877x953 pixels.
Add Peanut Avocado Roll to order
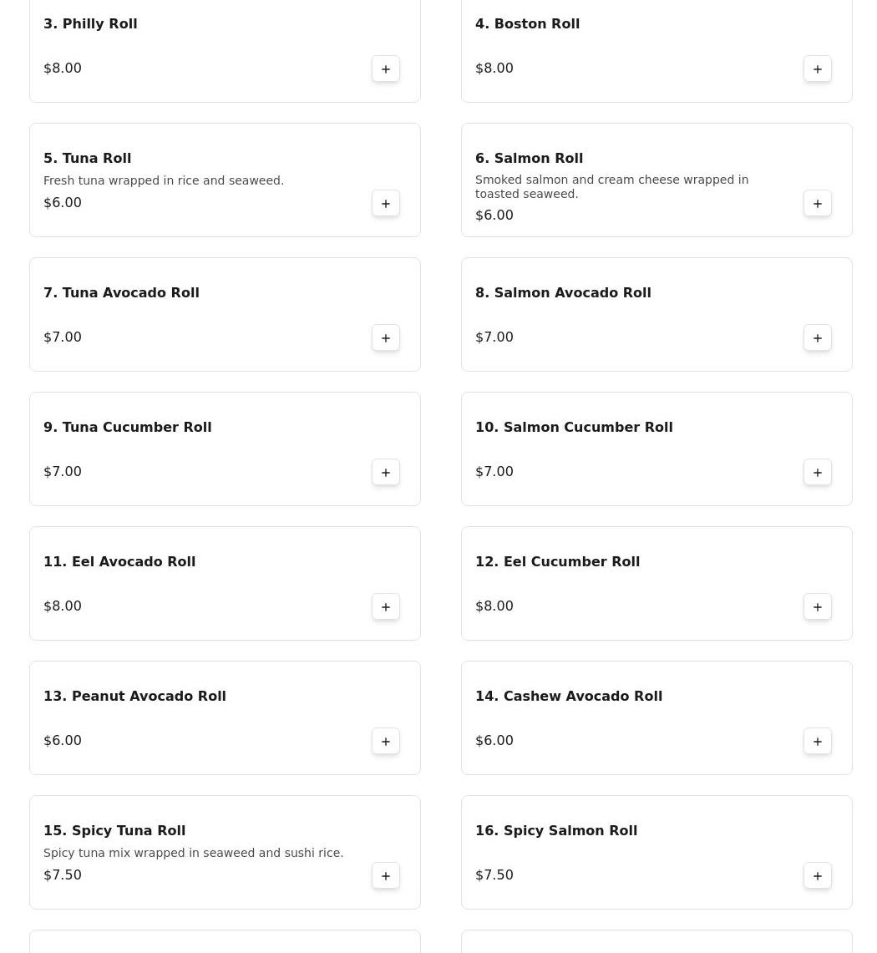(x=386, y=742)
